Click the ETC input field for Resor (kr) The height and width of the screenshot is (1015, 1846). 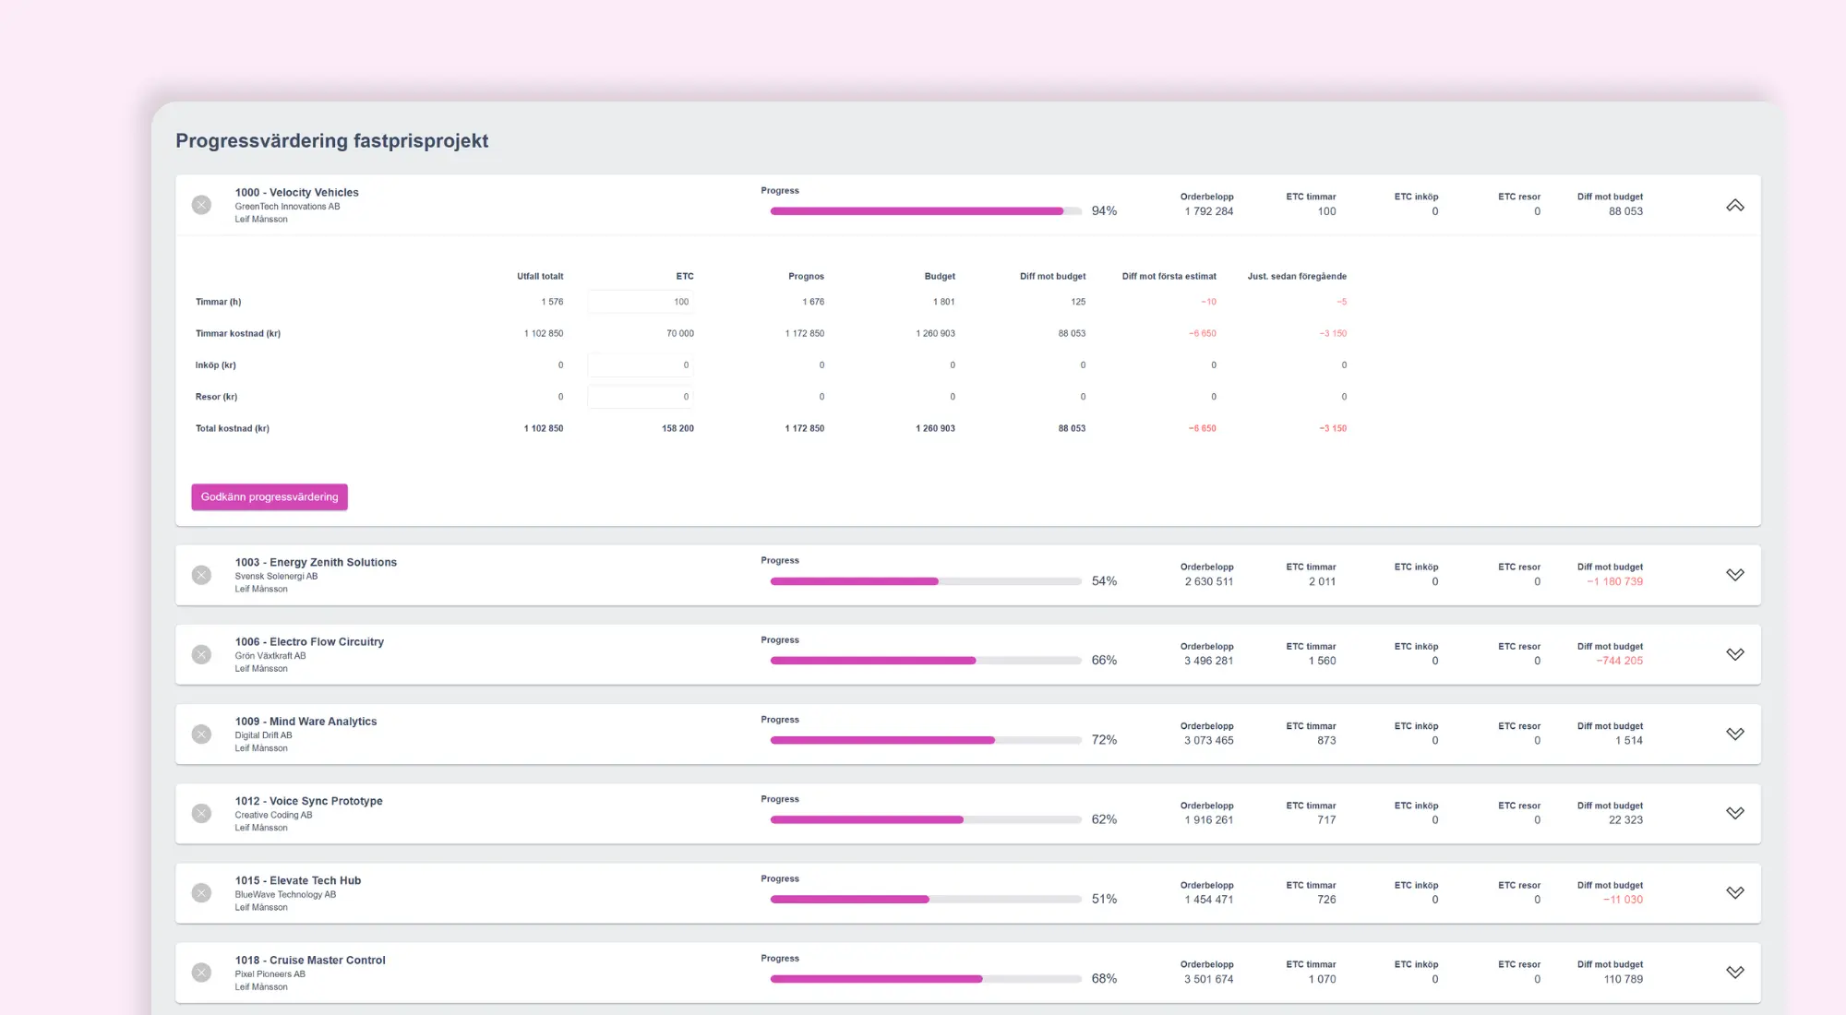click(x=641, y=397)
